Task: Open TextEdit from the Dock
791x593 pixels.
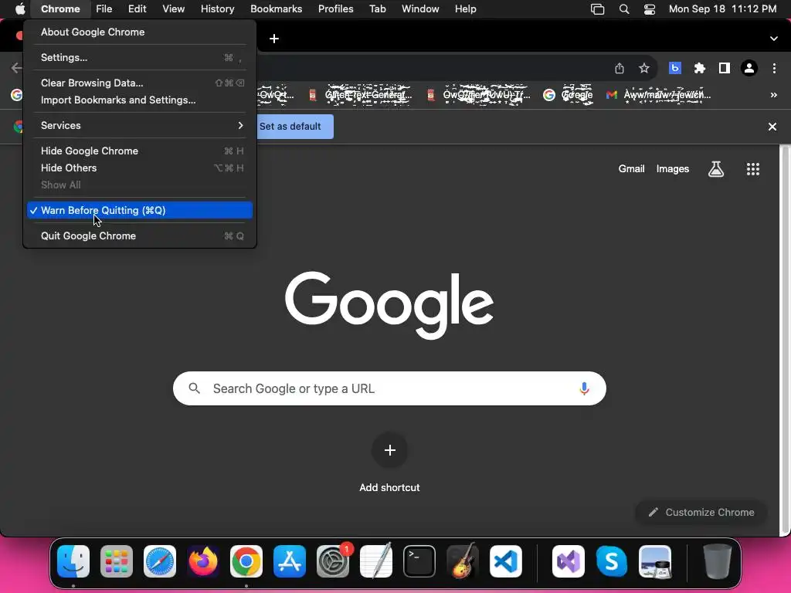Action: click(376, 561)
